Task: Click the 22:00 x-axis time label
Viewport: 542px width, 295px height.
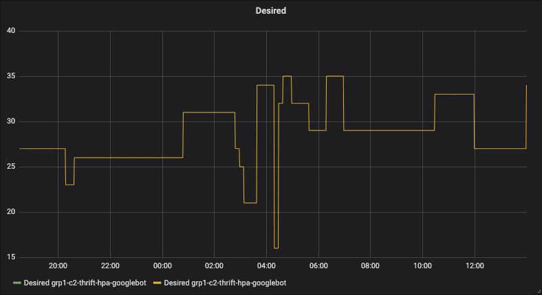Action: (x=110, y=266)
